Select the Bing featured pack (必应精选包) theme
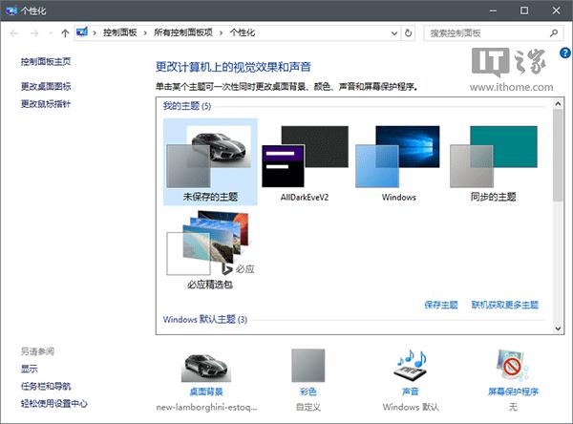 [210, 248]
